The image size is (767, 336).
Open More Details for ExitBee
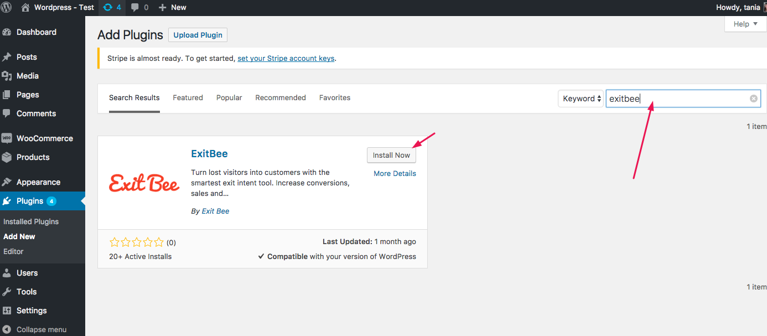point(395,173)
